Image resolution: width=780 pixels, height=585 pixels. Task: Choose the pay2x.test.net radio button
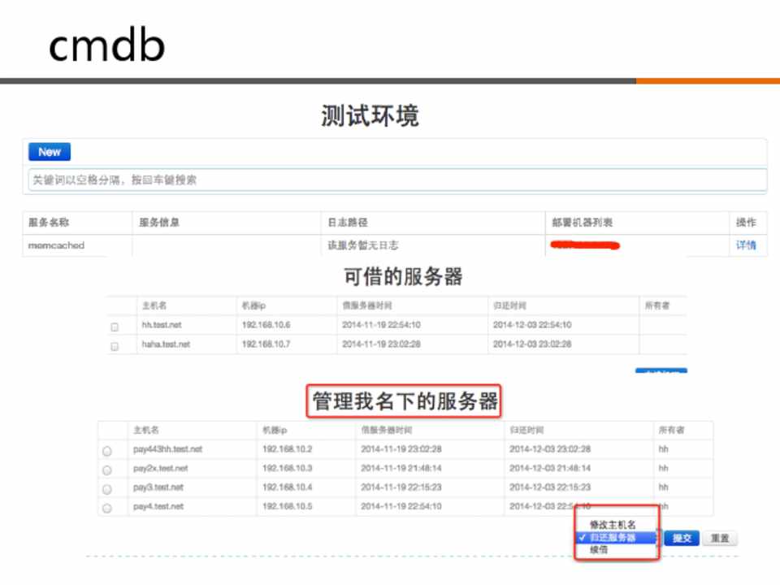106,470
